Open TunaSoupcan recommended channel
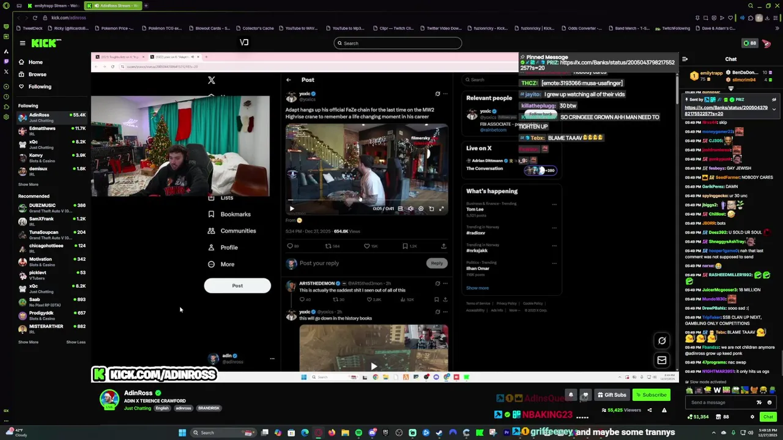 pos(53,235)
